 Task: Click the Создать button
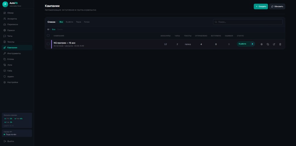[x=261, y=6]
